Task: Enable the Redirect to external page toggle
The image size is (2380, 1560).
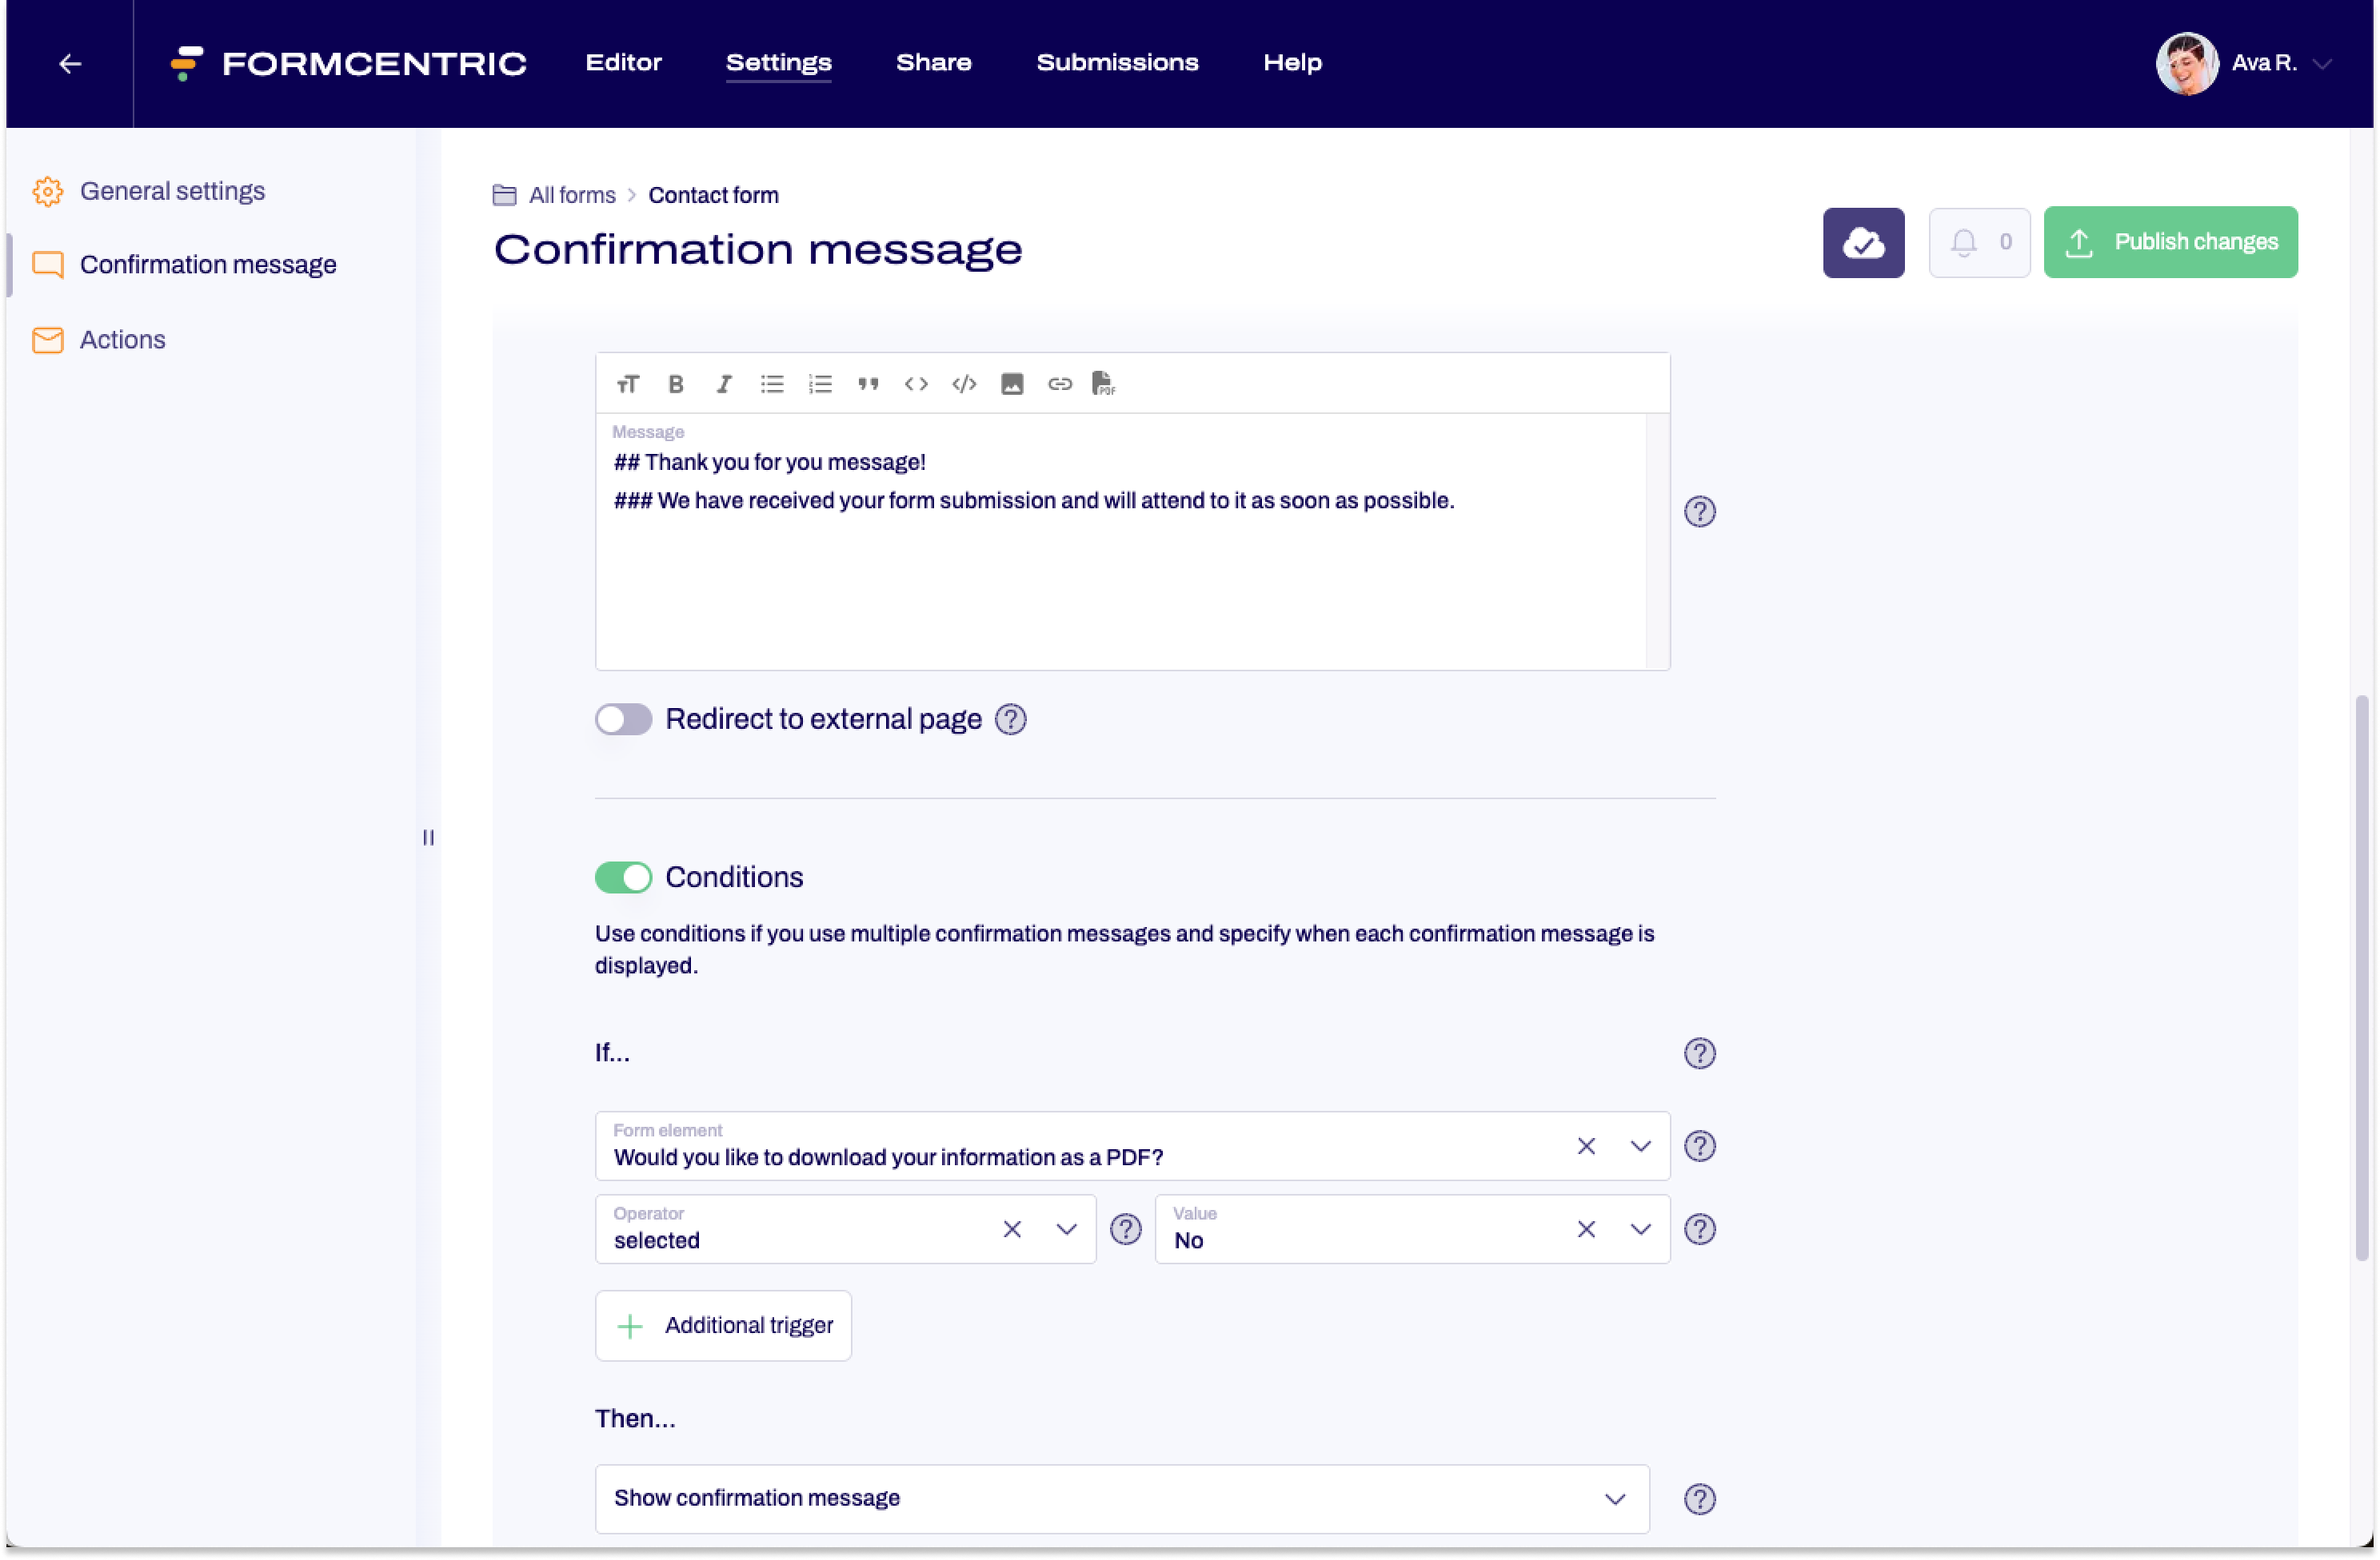Action: [623, 718]
